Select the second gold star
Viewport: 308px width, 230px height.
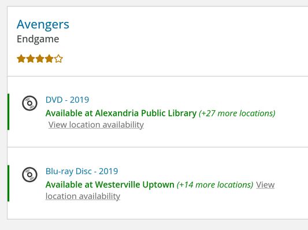pyautogui.click(x=31, y=59)
